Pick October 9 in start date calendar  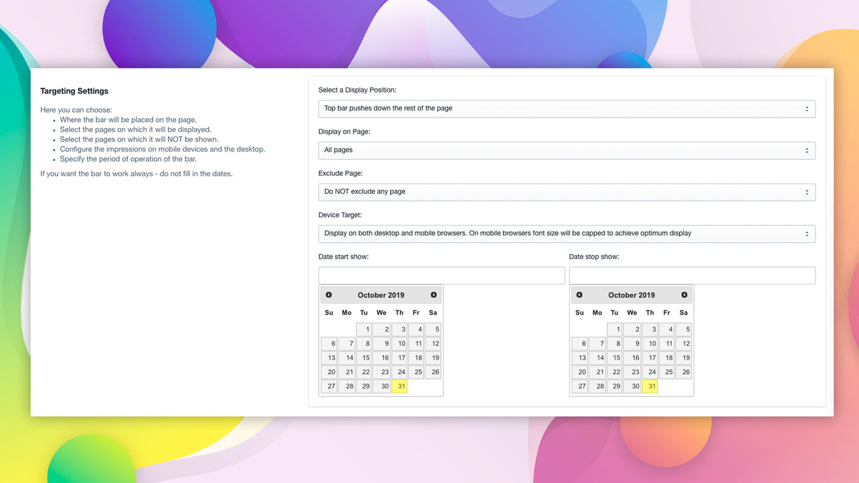381,343
